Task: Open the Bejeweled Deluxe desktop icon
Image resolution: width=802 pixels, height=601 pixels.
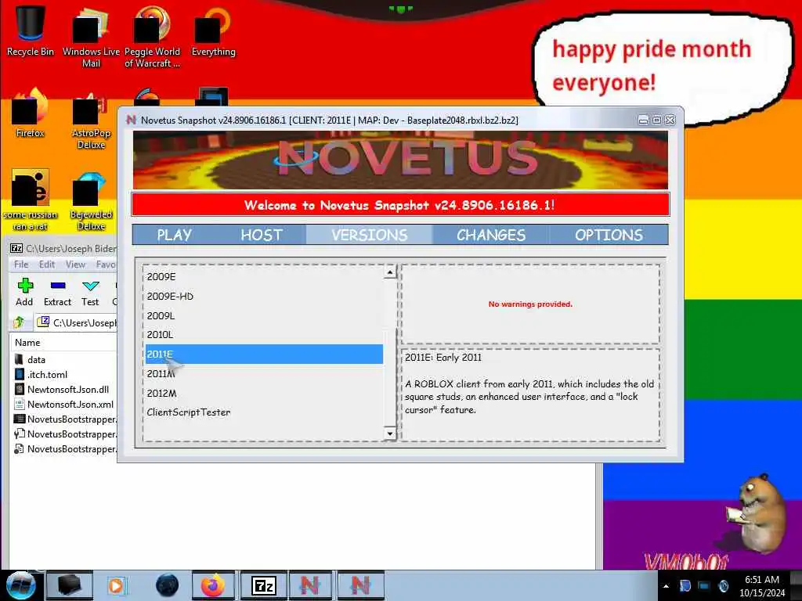Action: point(91,201)
